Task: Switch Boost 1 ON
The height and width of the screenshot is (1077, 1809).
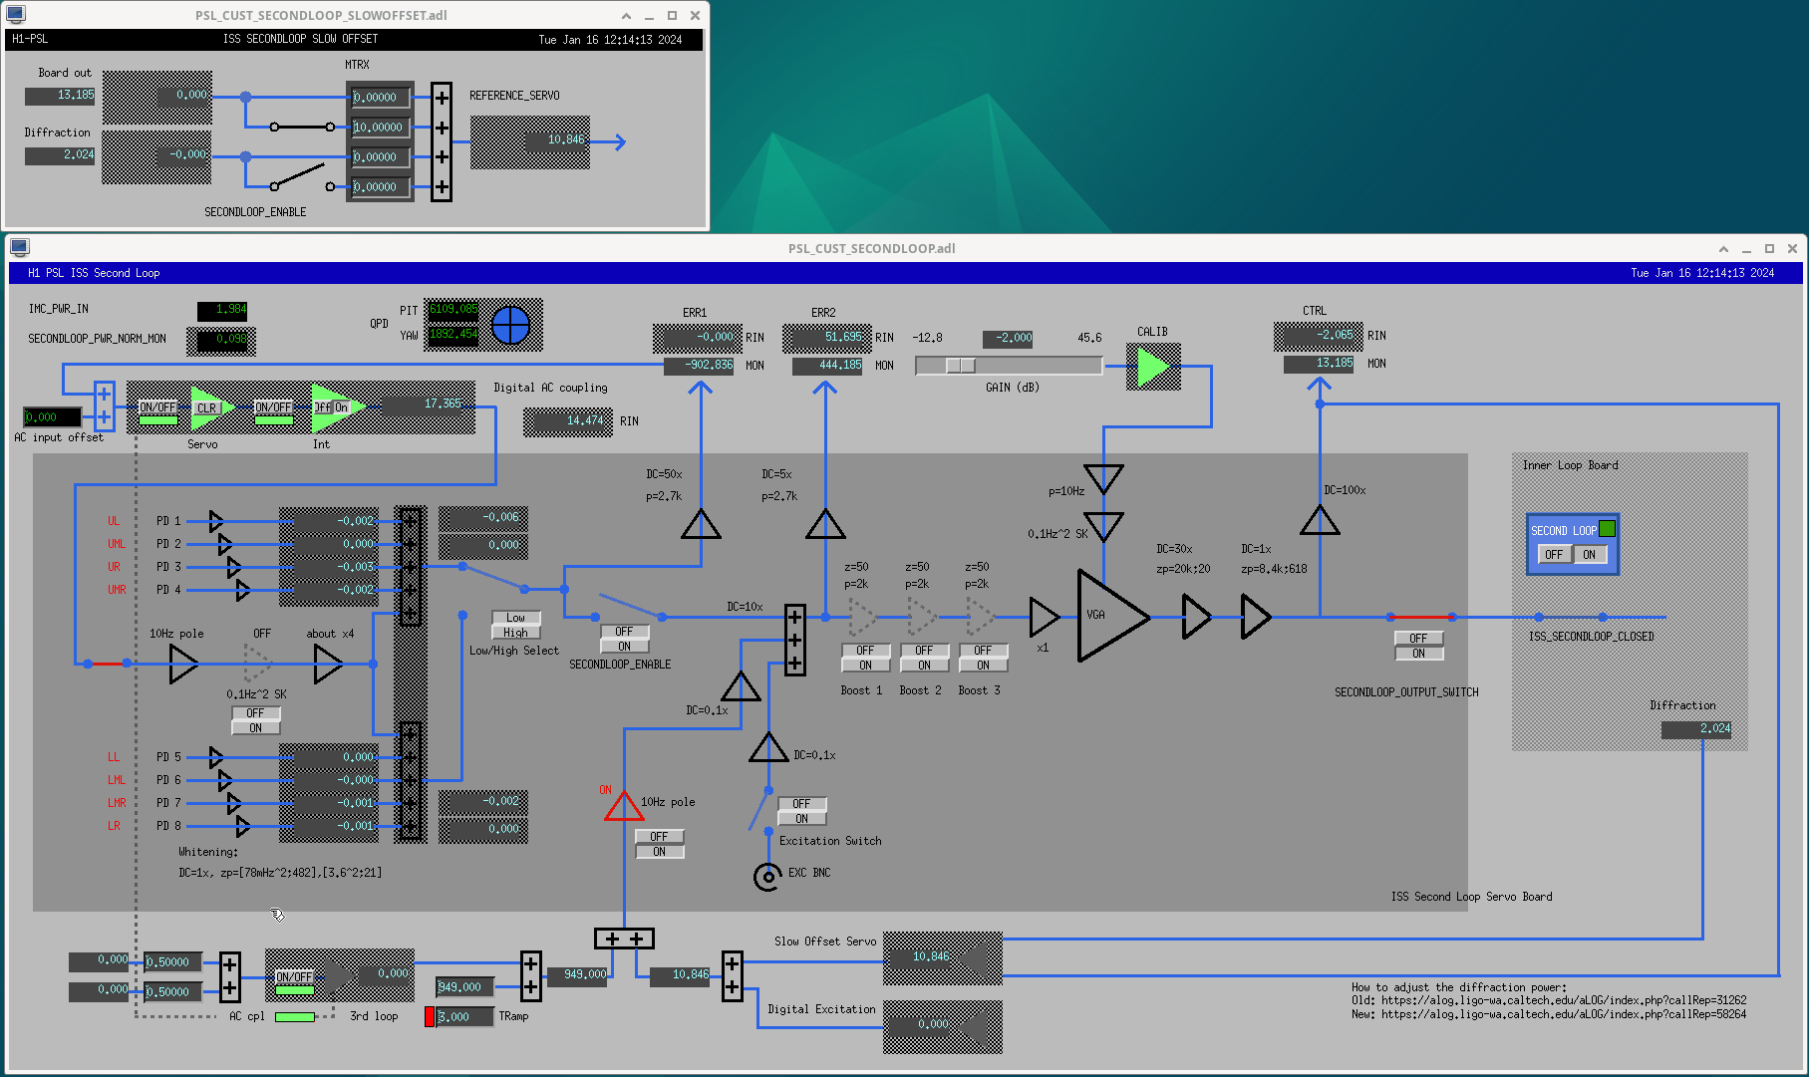Action: pyautogui.click(x=865, y=666)
